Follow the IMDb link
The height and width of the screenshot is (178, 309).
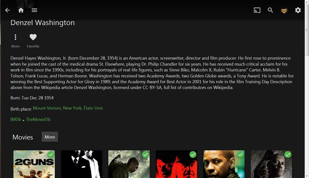click(x=16, y=119)
